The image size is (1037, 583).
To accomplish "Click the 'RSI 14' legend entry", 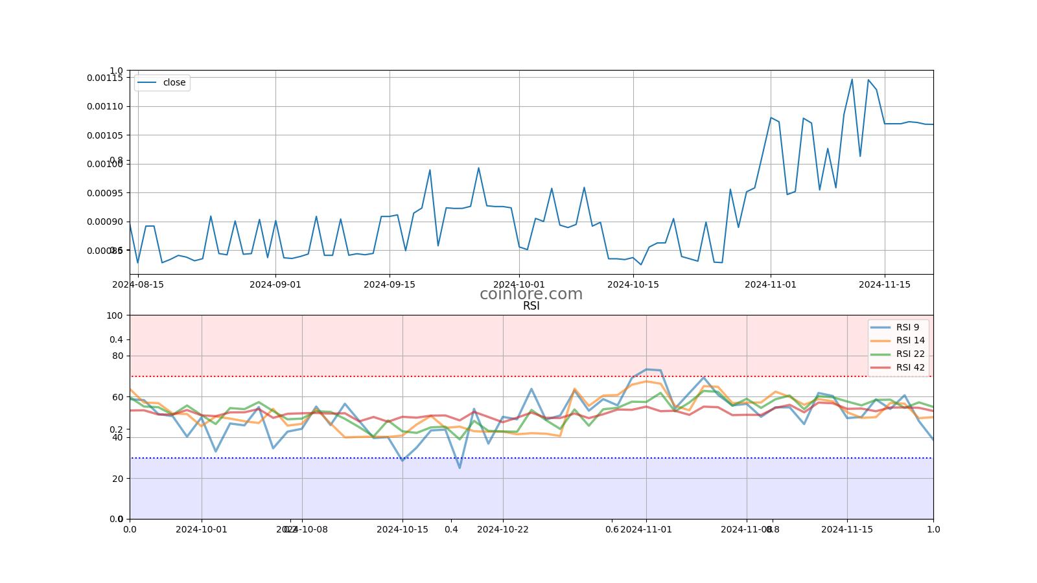I will (x=911, y=340).
